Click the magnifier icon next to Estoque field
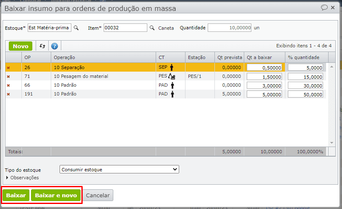 (x=76, y=28)
